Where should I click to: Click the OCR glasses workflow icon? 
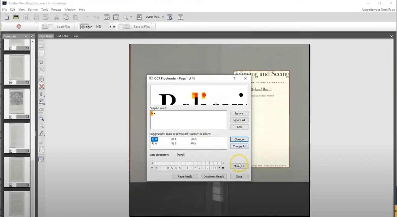pos(86,27)
